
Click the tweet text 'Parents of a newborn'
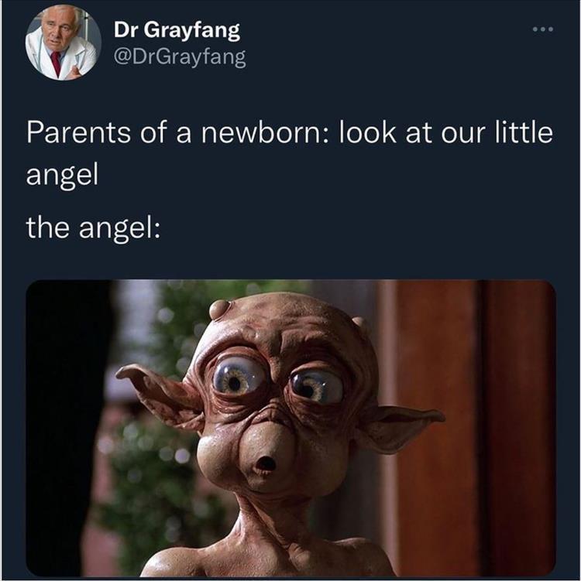pyautogui.click(x=174, y=132)
